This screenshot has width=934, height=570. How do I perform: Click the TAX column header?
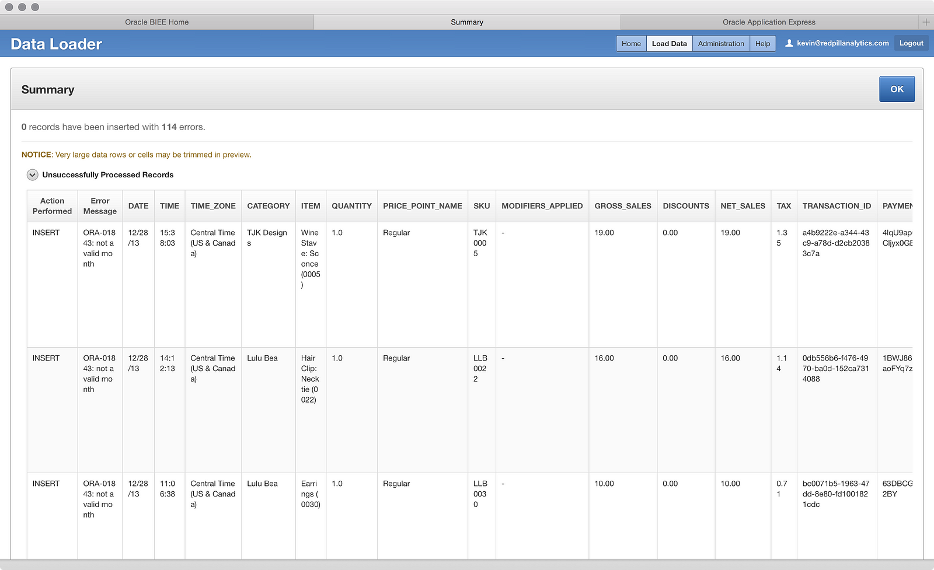pos(784,206)
